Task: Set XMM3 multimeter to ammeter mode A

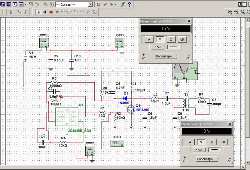Action: coord(149,39)
